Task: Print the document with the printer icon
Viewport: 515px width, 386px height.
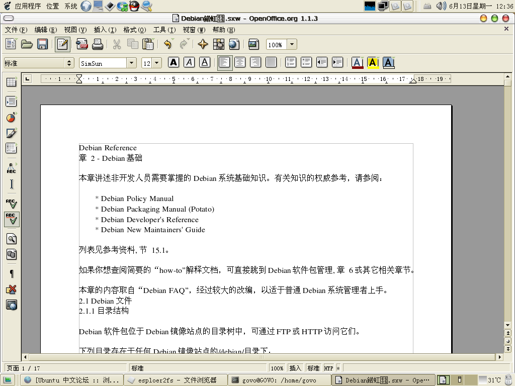Action: [x=98, y=44]
